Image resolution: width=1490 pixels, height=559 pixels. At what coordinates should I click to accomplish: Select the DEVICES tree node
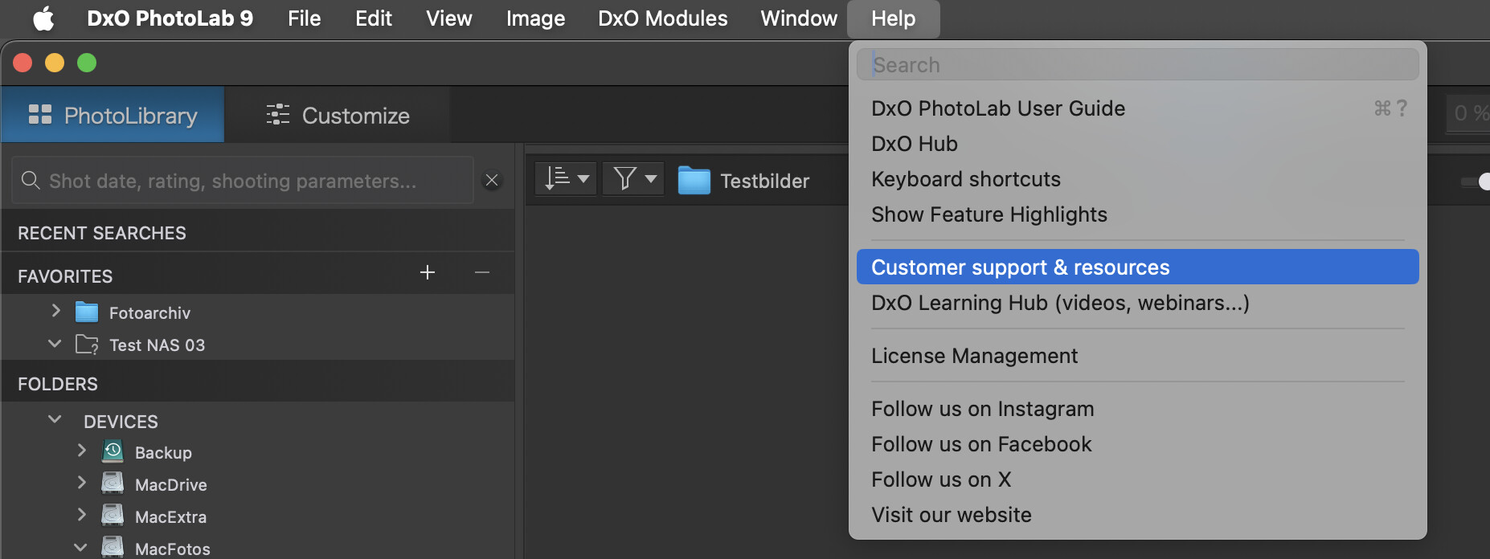coord(121,422)
